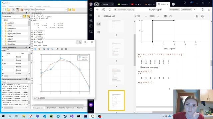
Task: Open the Tools menu in Figure 1
Action: 45,46
